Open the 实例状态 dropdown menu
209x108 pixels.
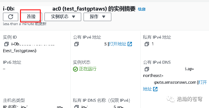click(x=63, y=17)
